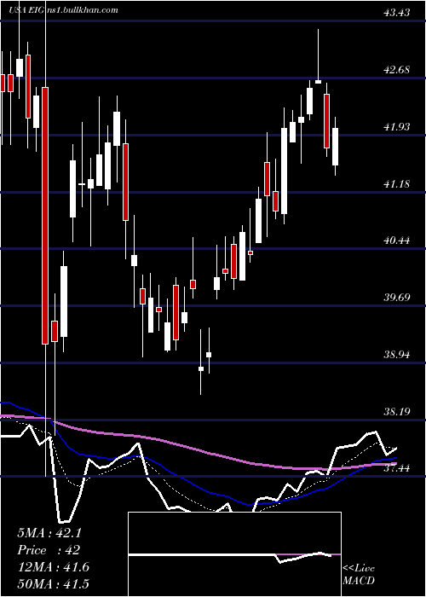Click the 37.44 price axis label
426x597 pixels.
point(397,468)
